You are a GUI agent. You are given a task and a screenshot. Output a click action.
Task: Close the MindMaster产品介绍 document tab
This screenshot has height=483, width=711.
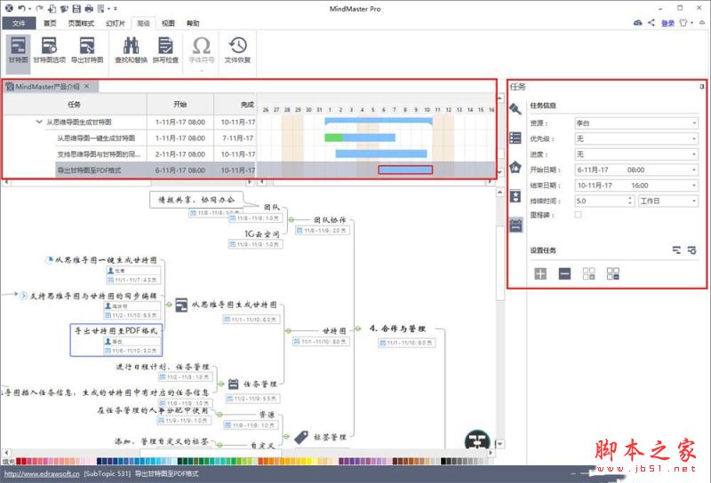[x=86, y=86]
